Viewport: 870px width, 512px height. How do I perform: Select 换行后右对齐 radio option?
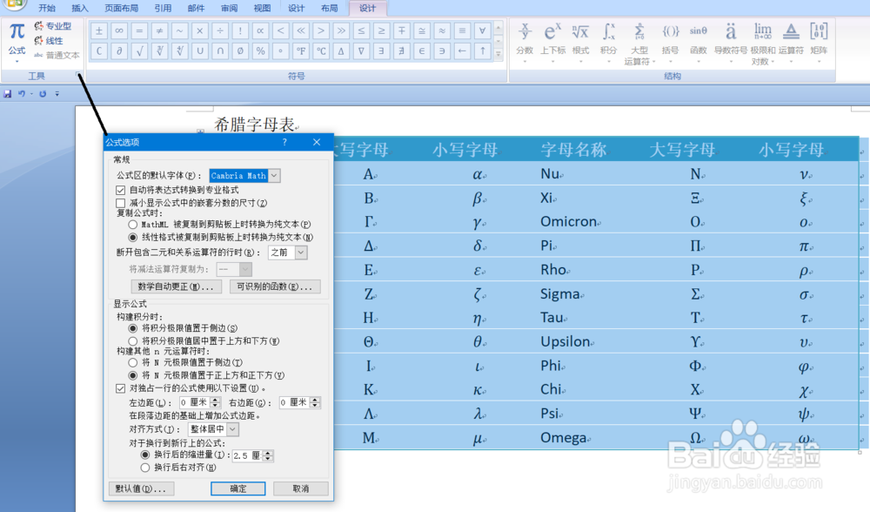coord(145,468)
